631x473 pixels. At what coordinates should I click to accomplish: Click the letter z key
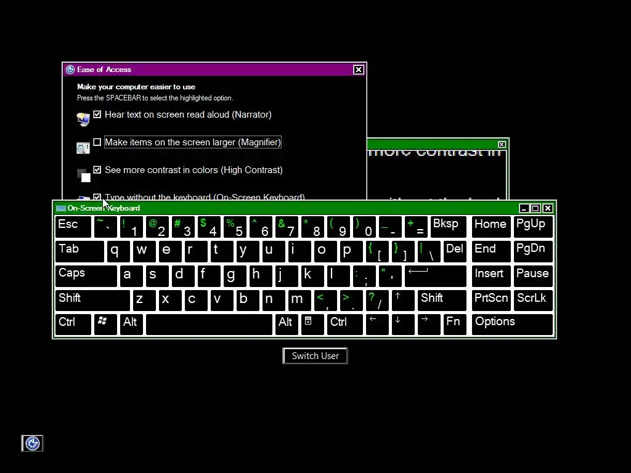coord(144,300)
